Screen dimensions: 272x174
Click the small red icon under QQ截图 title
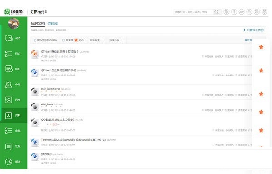[54, 124]
